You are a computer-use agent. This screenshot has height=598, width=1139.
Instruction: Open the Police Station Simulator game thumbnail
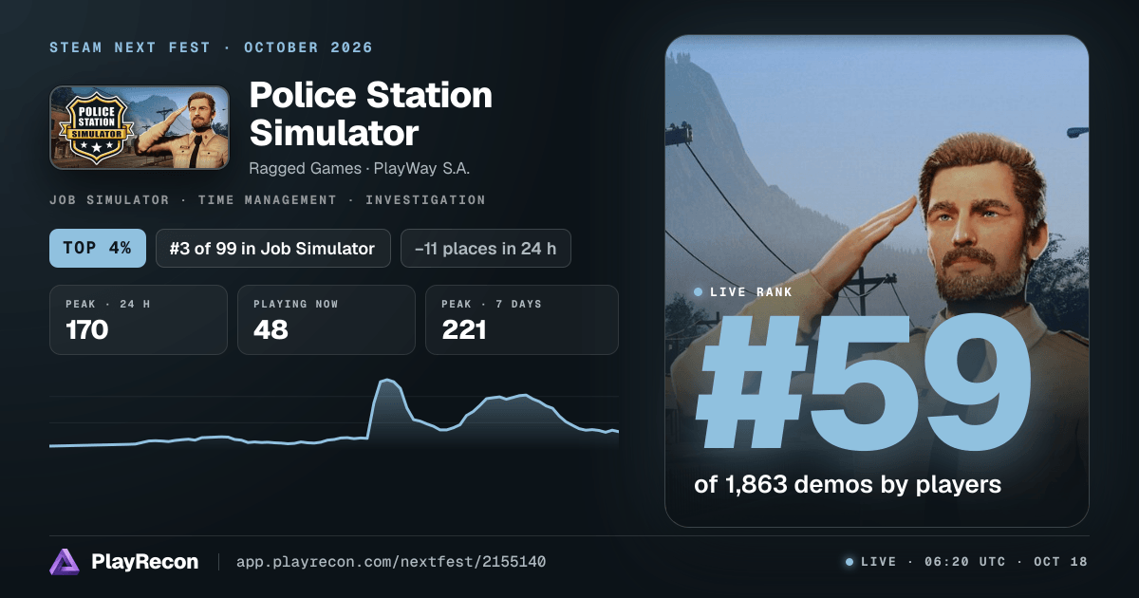139,128
